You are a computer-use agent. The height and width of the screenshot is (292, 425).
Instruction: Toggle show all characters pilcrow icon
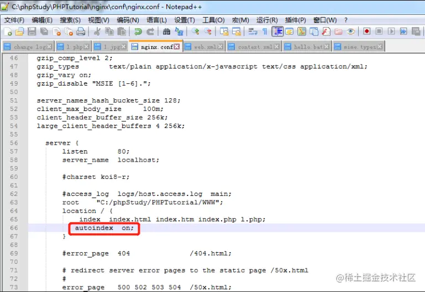point(265,31)
